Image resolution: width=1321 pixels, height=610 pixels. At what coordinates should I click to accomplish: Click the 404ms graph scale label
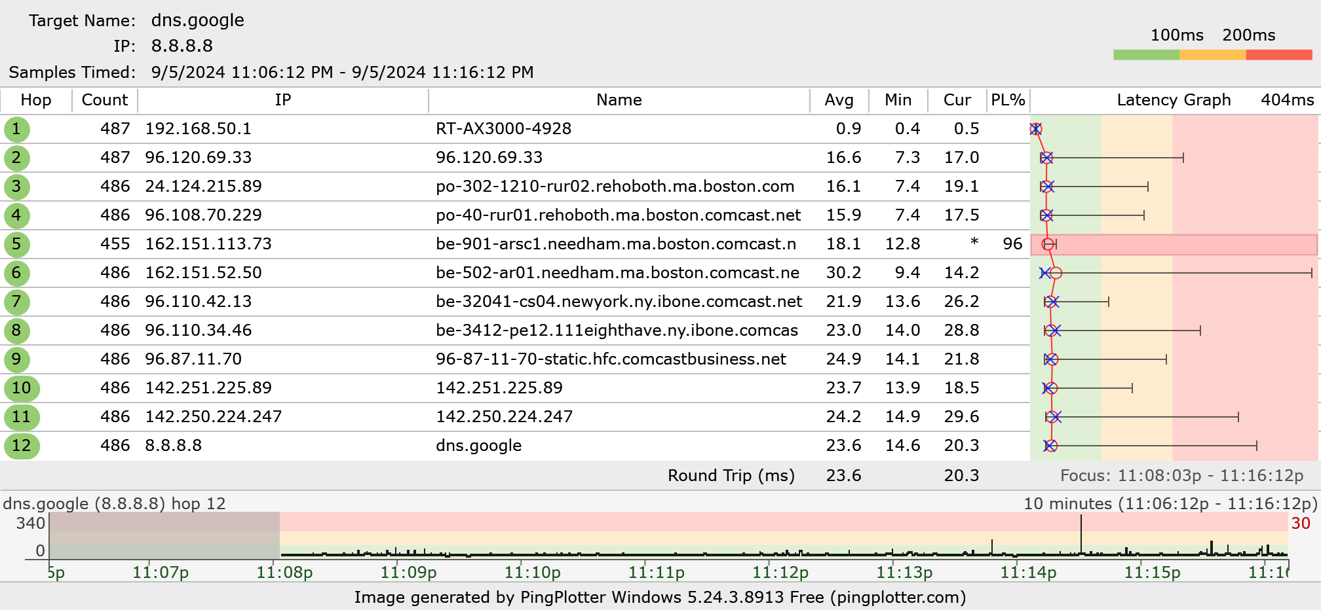click(1288, 100)
